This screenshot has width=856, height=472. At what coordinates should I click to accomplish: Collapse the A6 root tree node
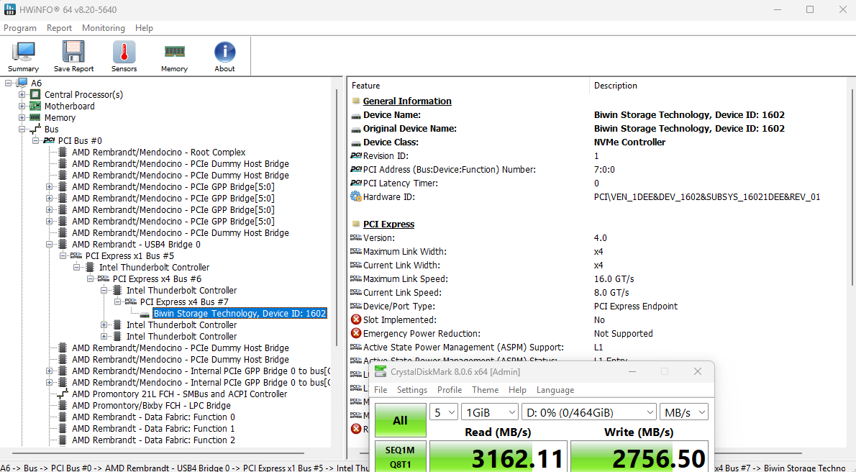(x=8, y=83)
